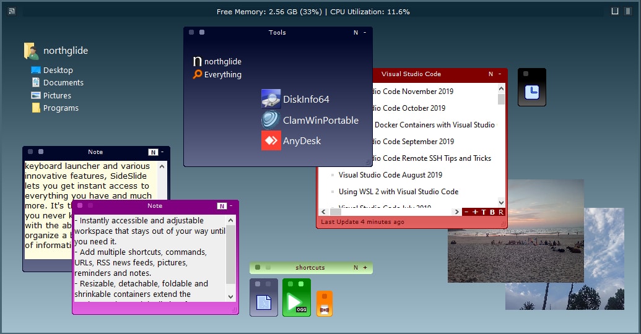Open the Documents shortcut
Screen dimensions: 641x334
(58, 82)
